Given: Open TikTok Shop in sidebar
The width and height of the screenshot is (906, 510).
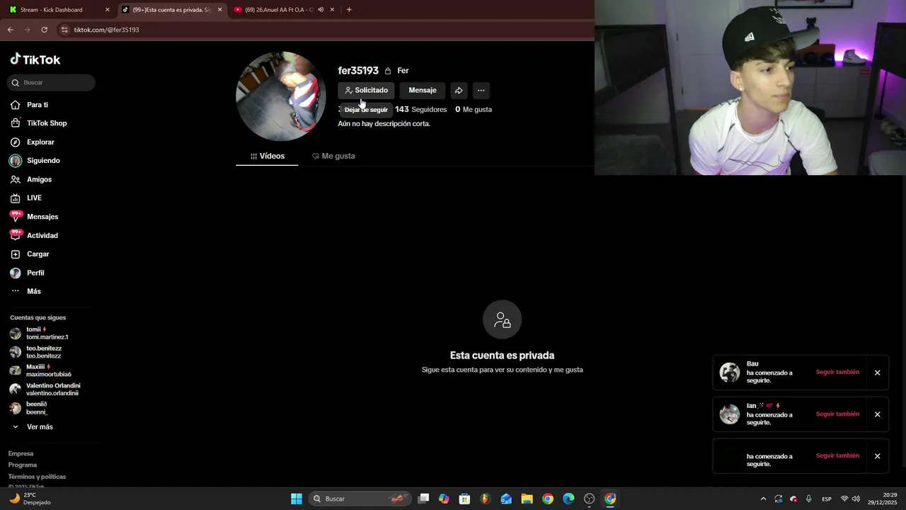Looking at the screenshot, I should [47, 123].
